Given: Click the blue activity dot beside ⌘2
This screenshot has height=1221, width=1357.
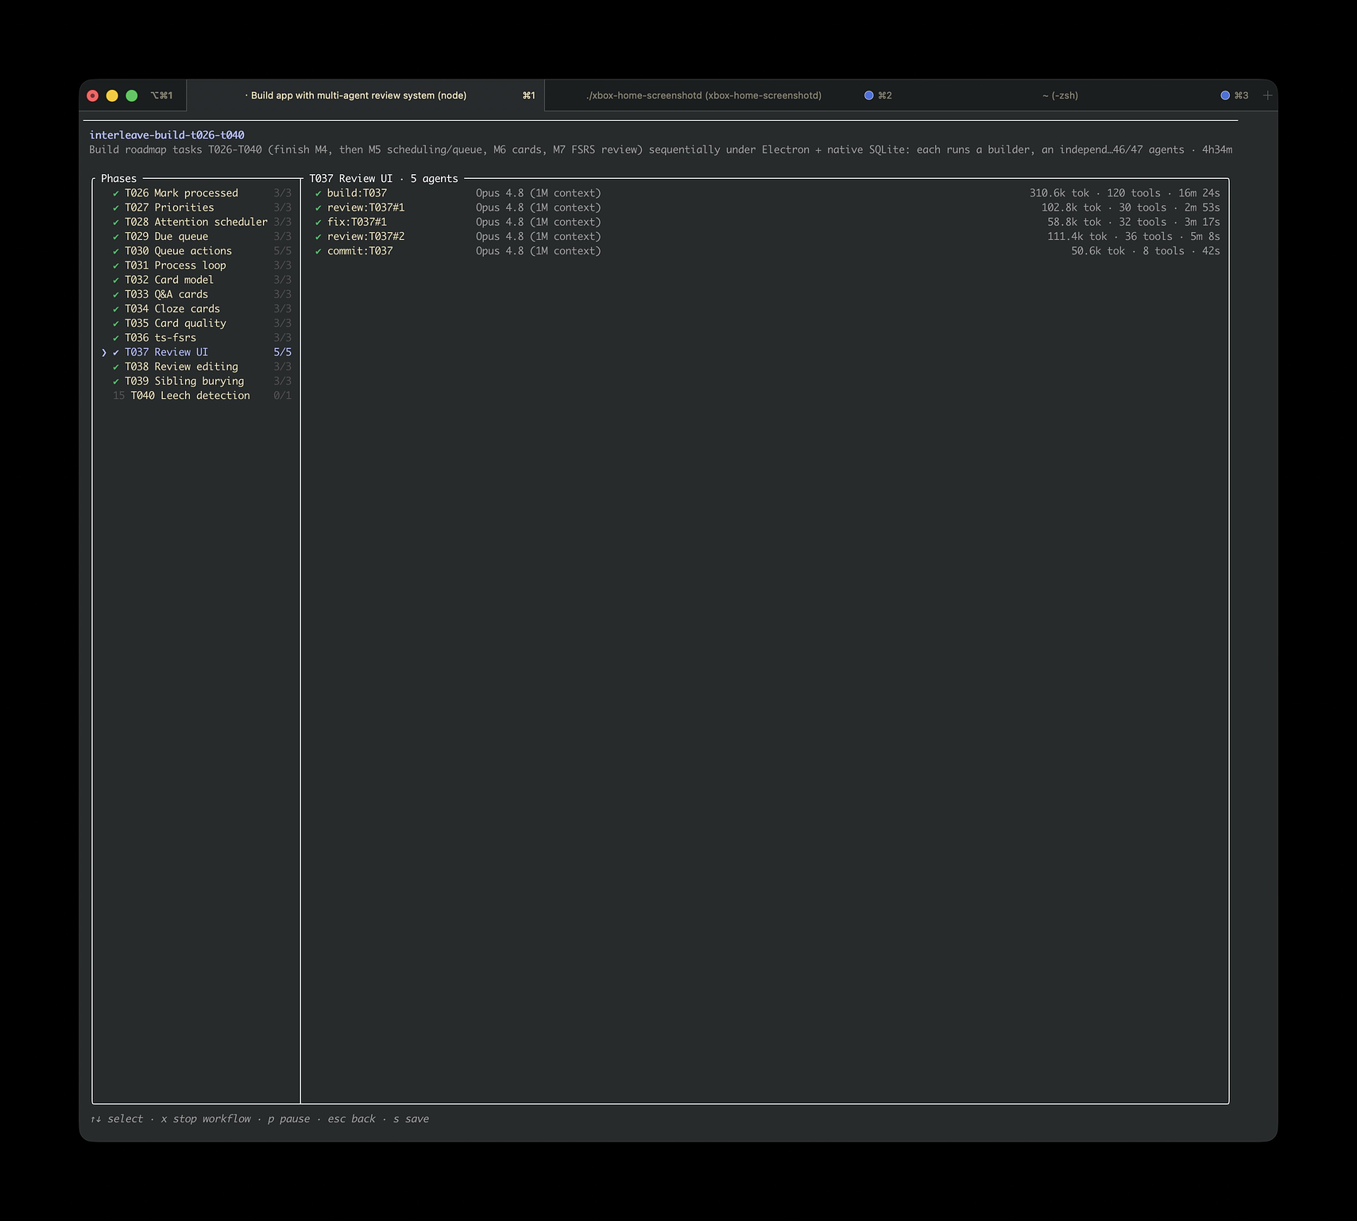Looking at the screenshot, I should 868,95.
